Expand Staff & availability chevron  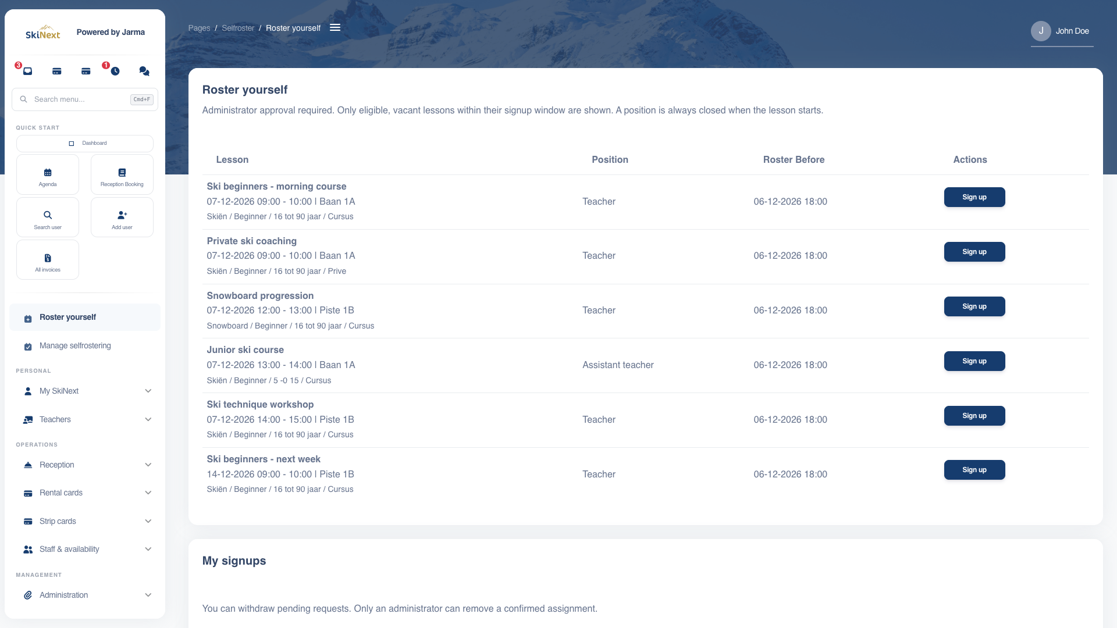pos(148,549)
